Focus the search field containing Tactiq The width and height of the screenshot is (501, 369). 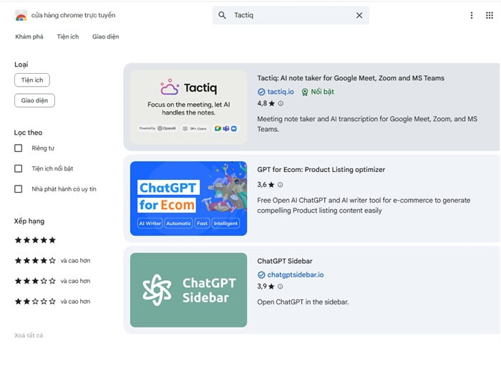click(x=291, y=15)
